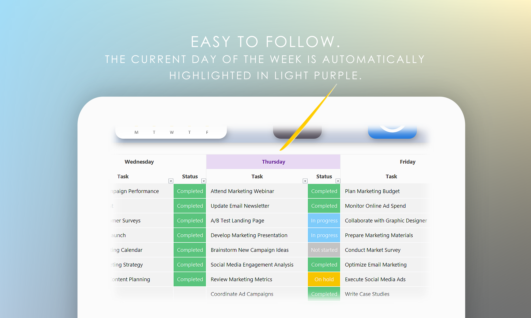Select the Update Email Newsletter task cell
The height and width of the screenshot is (318, 531).
tap(240, 206)
